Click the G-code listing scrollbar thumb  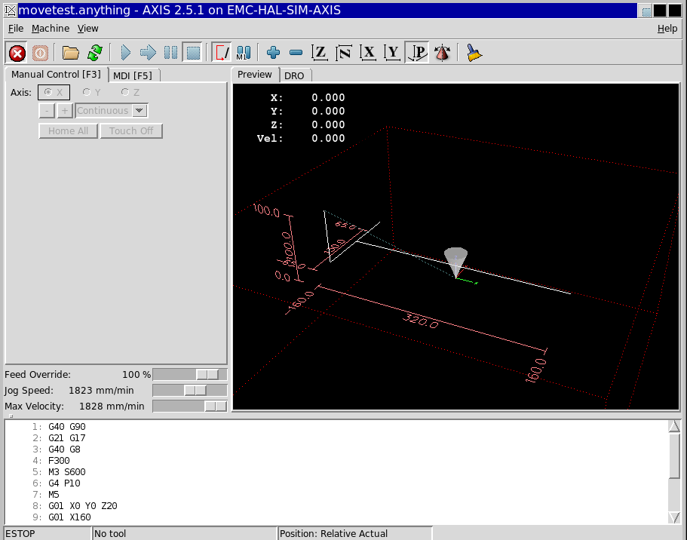pos(674,456)
